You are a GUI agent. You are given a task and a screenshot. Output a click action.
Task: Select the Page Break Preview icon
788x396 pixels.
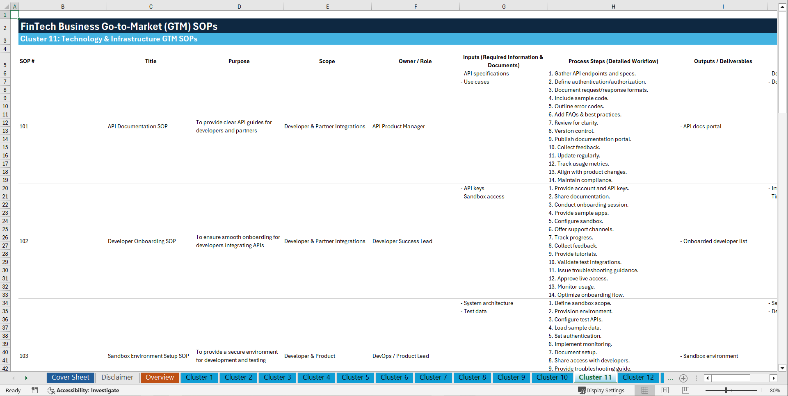(x=685, y=390)
